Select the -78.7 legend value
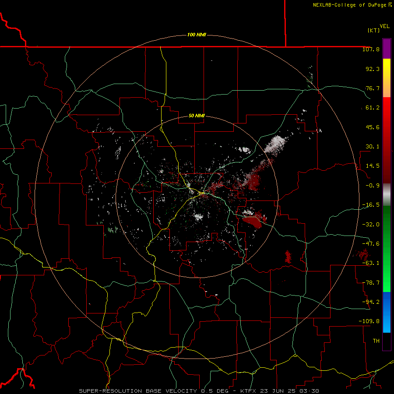394x394 pixels. tap(371, 283)
